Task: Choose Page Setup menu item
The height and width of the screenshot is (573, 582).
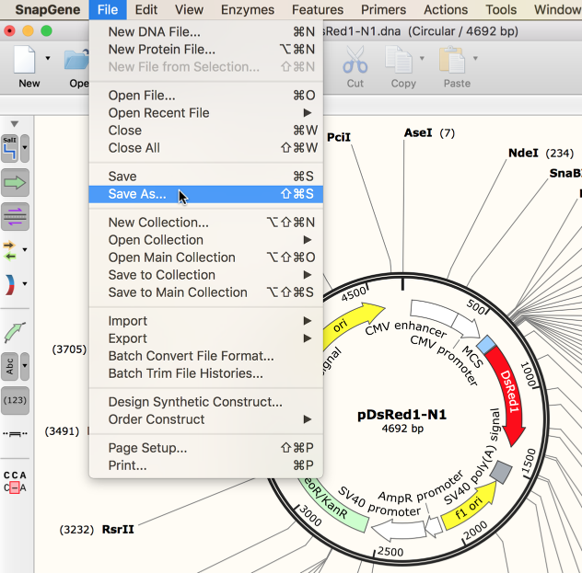Action: [x=206, y=448]
